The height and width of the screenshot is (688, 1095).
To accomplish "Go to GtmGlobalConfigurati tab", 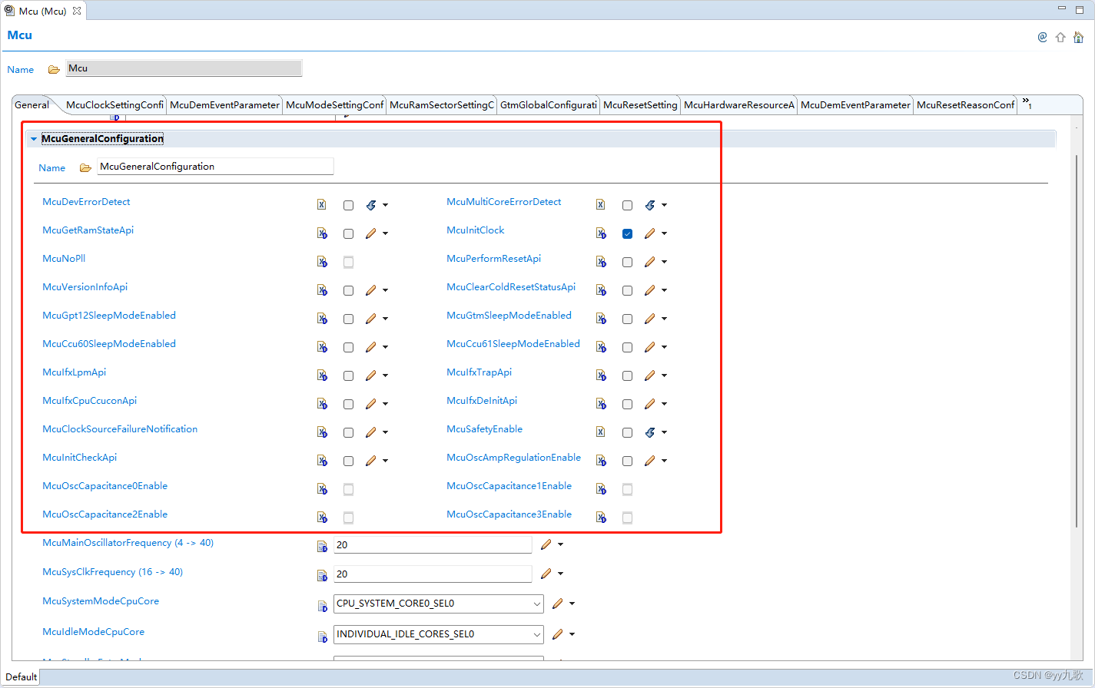I will 548,105.
